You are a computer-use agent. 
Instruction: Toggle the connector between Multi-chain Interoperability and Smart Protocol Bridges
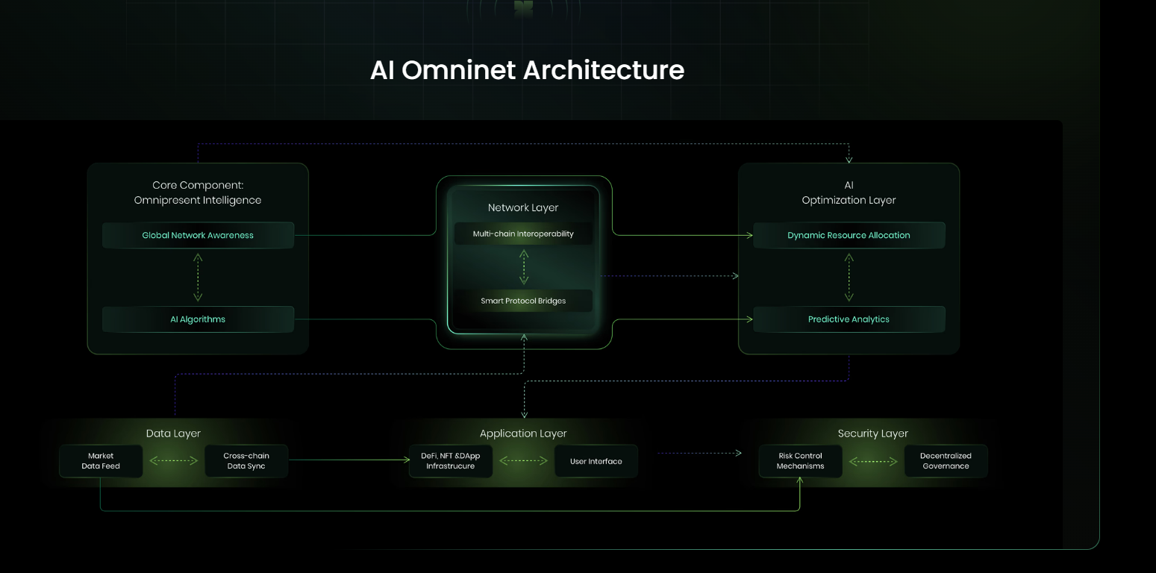tap(523, 266)
